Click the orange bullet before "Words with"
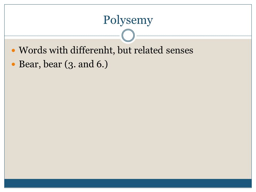 13,50
